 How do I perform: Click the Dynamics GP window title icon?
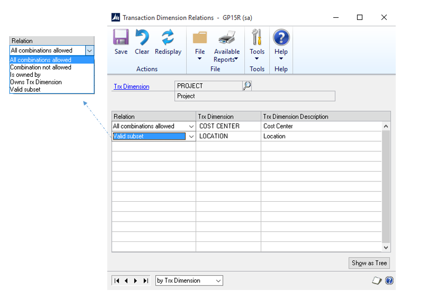(116, 17)
